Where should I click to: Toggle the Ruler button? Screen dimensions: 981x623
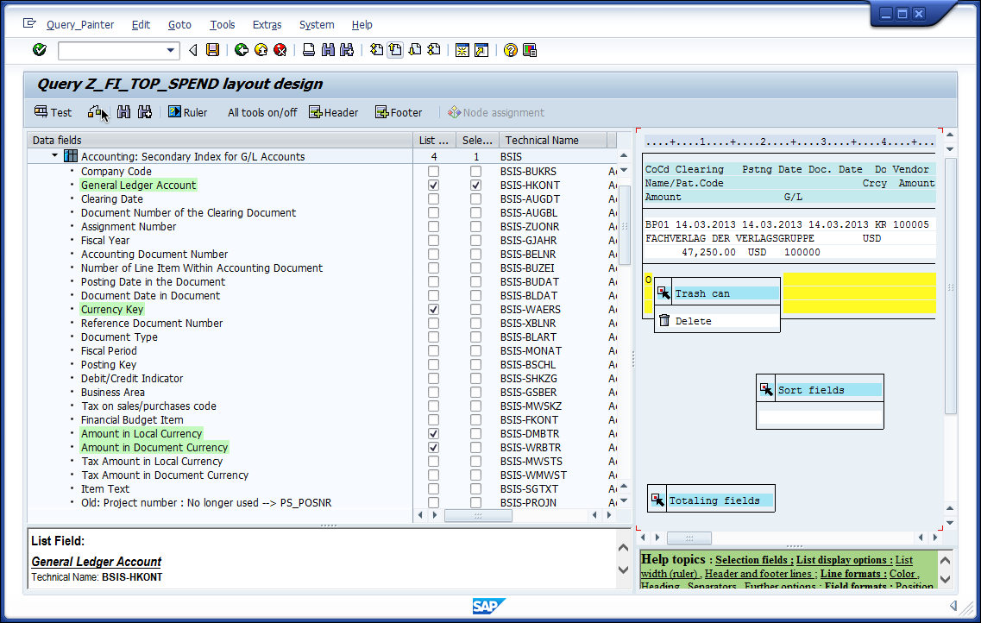tap(188, 112)
